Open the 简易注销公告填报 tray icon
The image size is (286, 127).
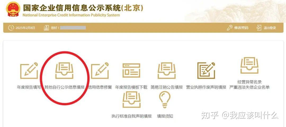167,70
